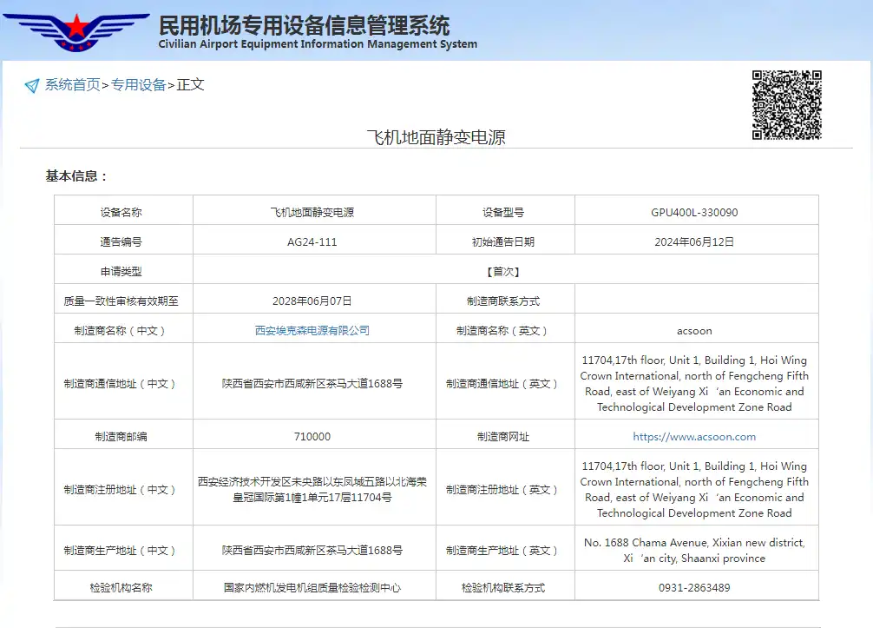Visit the https://www.acsoon.com website link
The width and height of the screenshot is (873, 628).
[694, 437]
